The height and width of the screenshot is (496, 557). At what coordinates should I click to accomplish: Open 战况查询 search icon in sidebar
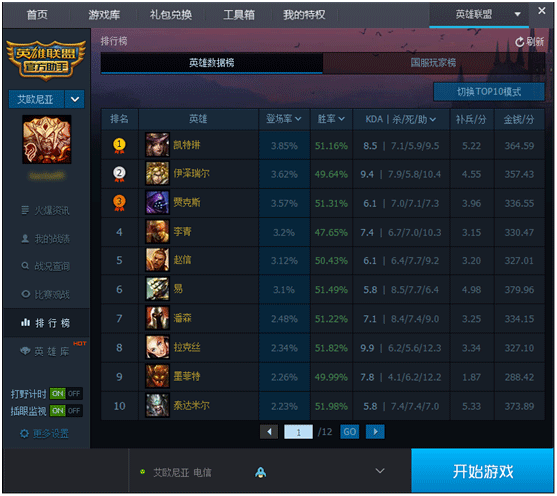pyautogui.click(x=25, y=265)
